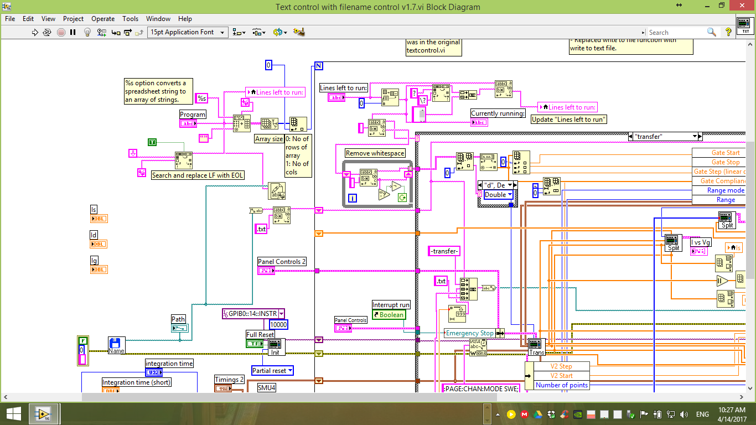Click the LabVIEW taskbar button
The width and height of the screenshot is (756, 425).
tap(43, 414)
